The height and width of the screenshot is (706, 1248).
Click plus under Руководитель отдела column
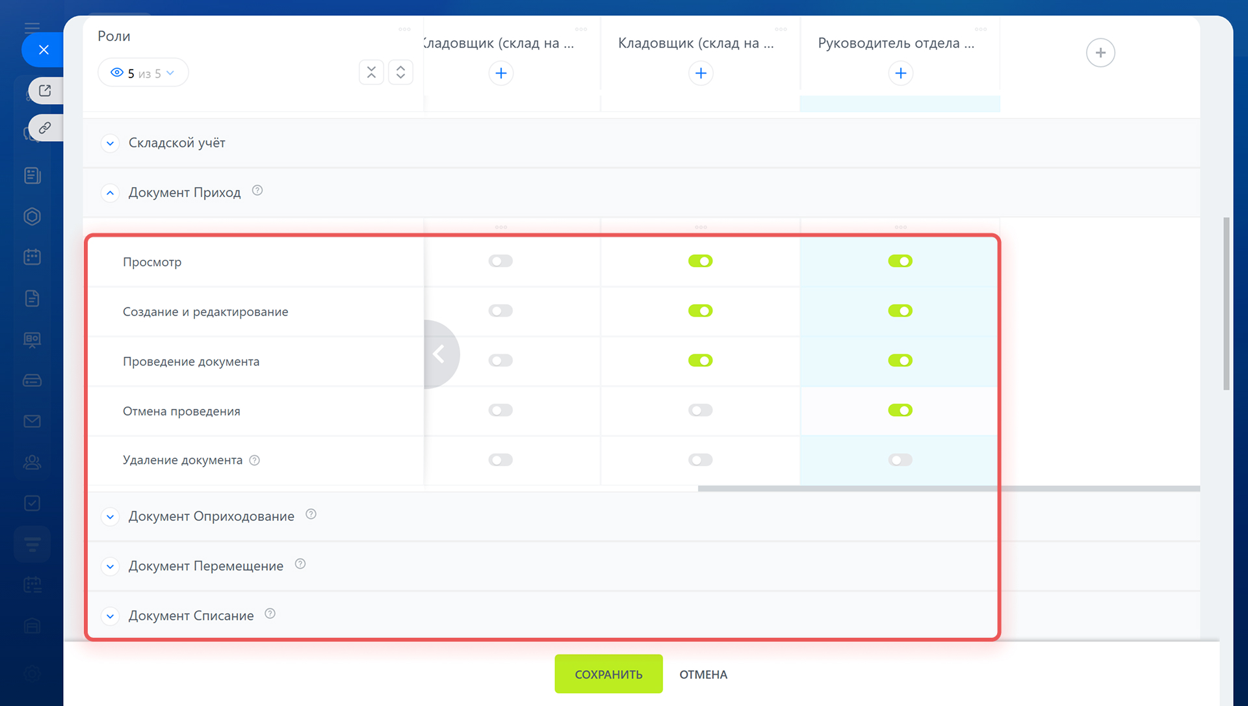900,73
